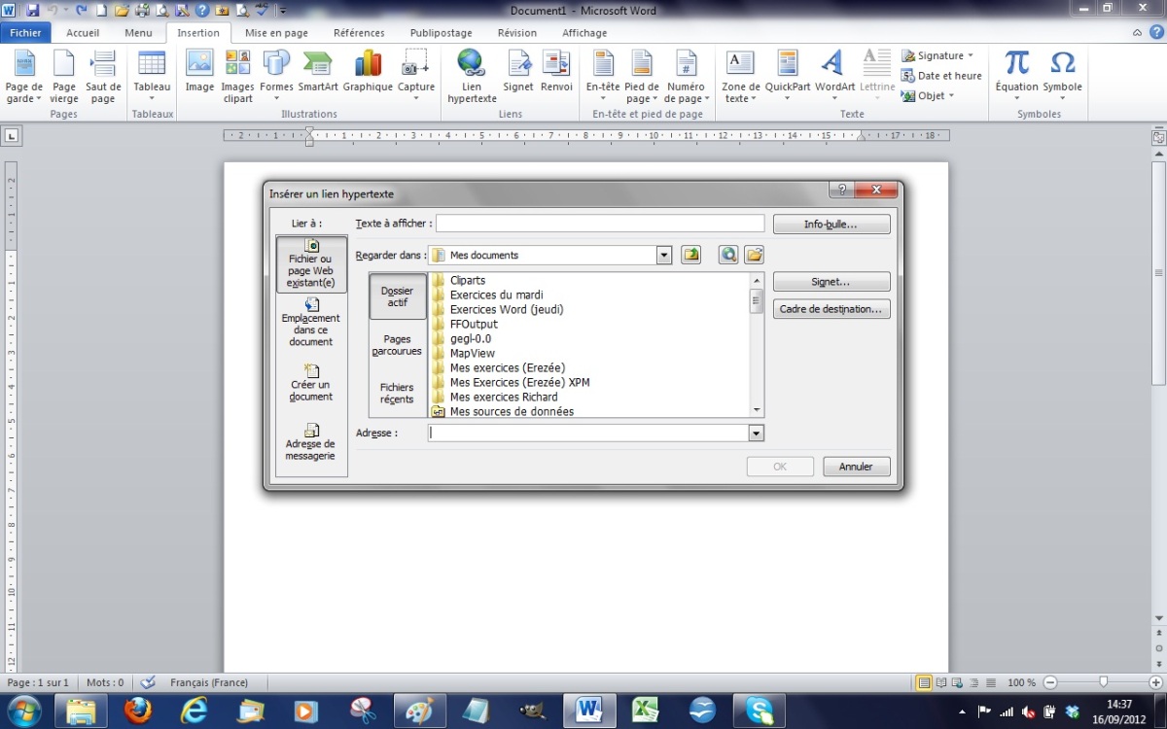The height and width of the screenshot is (729, 1167).
Task: Select Pages parcourues view
Action: 398,345
